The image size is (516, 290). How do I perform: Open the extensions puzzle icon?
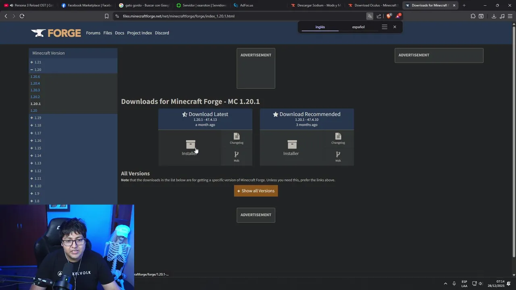473,16
